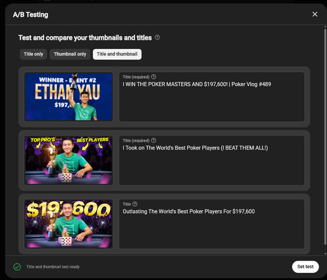The width and height of the screenshot is (327, 280).
Task: Select the Title and thumbnail tab
Action: [x=117, y=54]
